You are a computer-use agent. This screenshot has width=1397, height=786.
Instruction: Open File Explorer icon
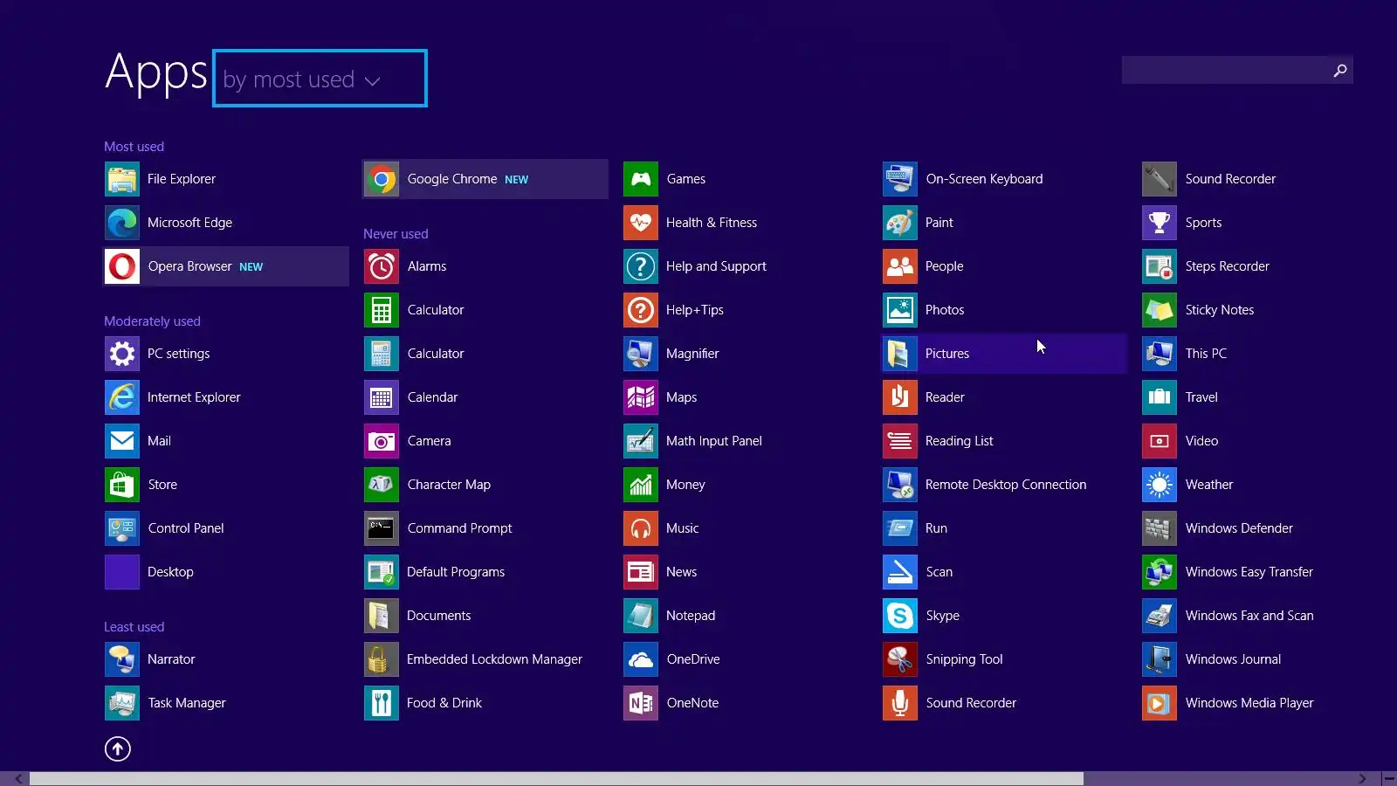click(x=122, y=179)
